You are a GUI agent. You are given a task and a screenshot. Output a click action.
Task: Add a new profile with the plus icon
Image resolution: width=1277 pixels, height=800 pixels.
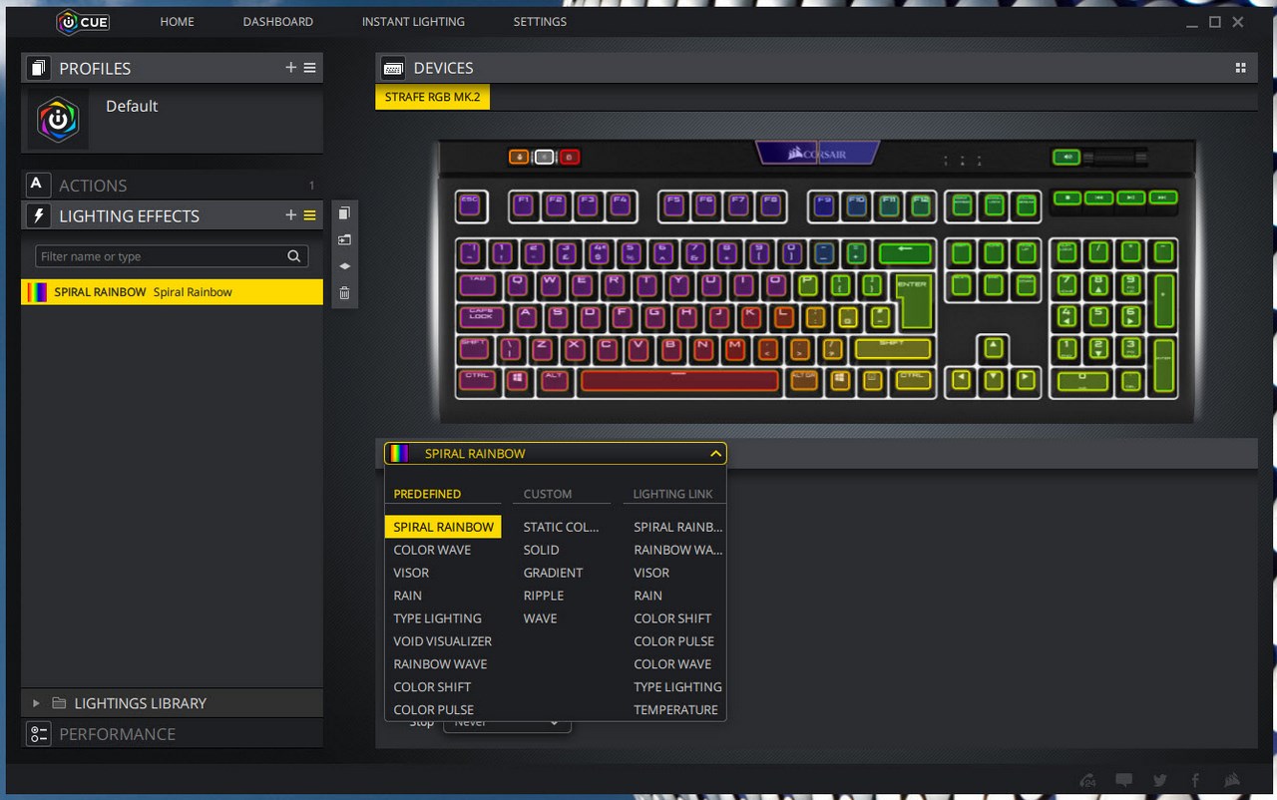click(290, 68)
